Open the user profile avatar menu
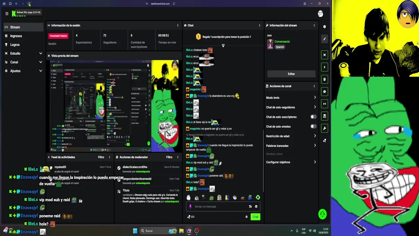This screenshot has height=236, width=419. pos(320,13)
